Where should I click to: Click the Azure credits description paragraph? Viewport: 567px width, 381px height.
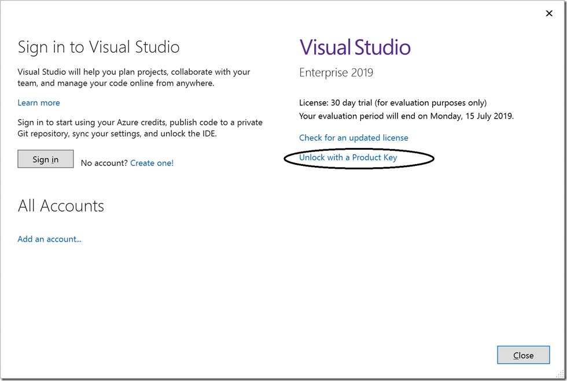click(140, 128)
